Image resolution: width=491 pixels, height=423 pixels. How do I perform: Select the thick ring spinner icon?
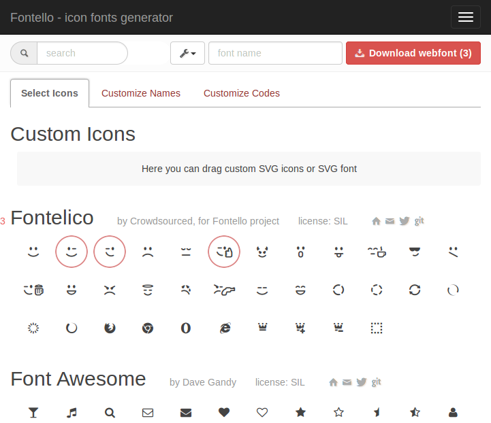tap(72, 328)
